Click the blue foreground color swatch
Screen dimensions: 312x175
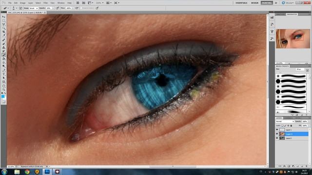(3, 96)
